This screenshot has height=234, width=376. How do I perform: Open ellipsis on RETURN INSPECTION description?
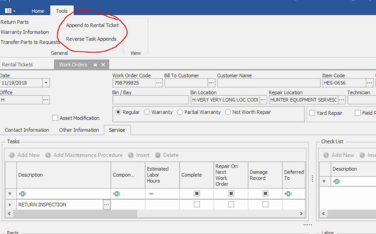point(107,205)
